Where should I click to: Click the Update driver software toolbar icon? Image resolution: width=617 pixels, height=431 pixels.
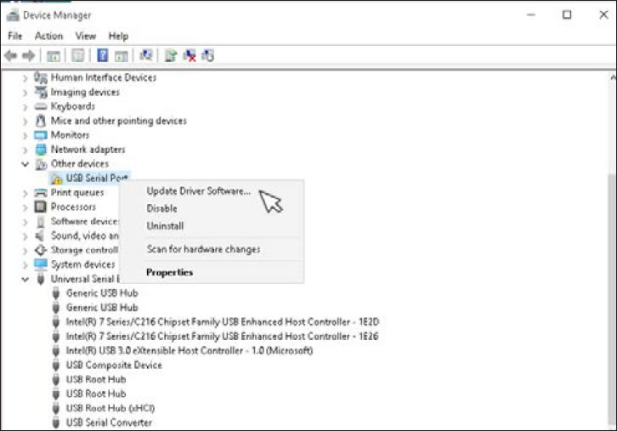pos(171,55)
